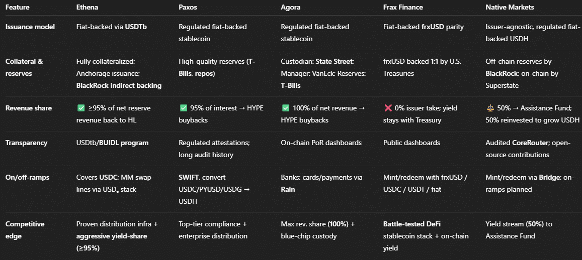
Task: Click 'Banks; cards/payments via Rain' cell
Action: pyautogui.click(x=321, y=183)
